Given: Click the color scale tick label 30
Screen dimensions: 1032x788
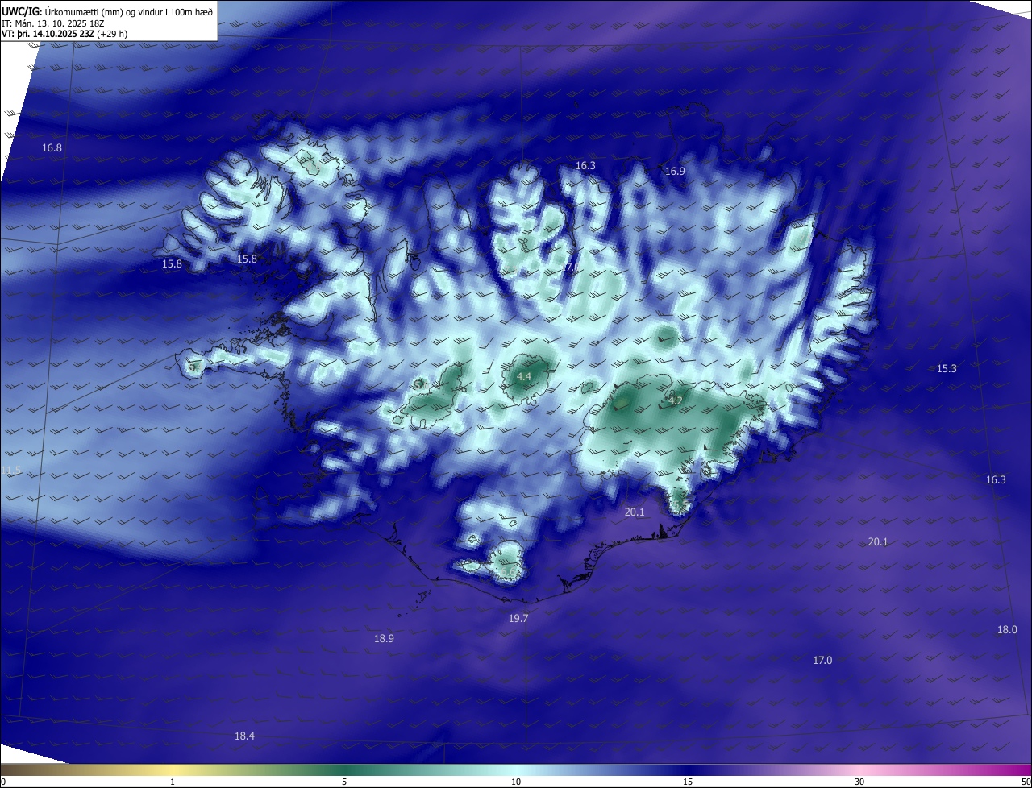Looking at the screenshot, I should (x=859, y=782).
